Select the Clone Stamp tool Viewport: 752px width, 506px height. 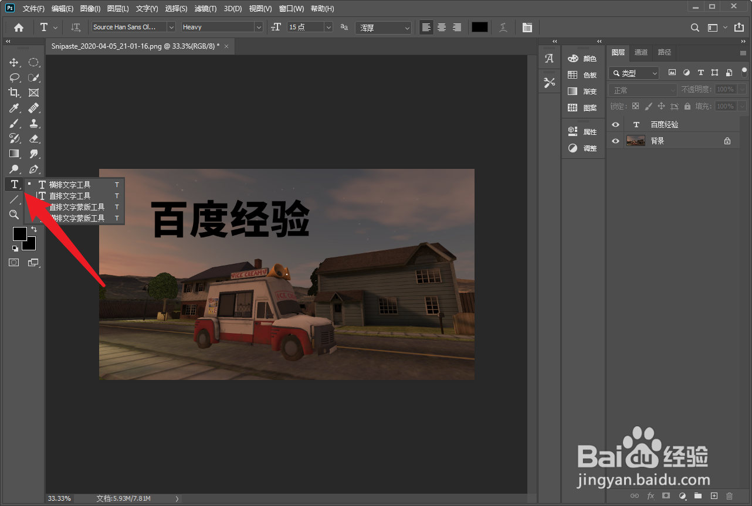34,123
